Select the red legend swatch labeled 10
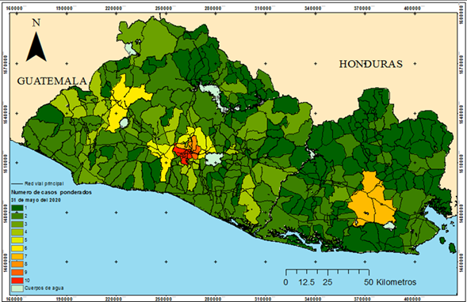The image size is (467, 302). 17,281
